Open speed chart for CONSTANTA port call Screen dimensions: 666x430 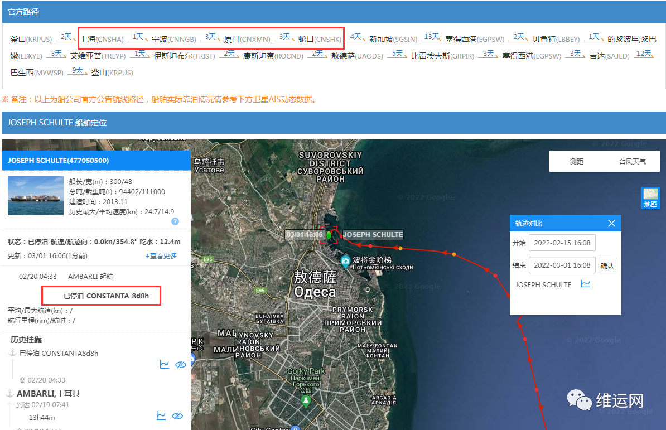(x=165, y=364)
